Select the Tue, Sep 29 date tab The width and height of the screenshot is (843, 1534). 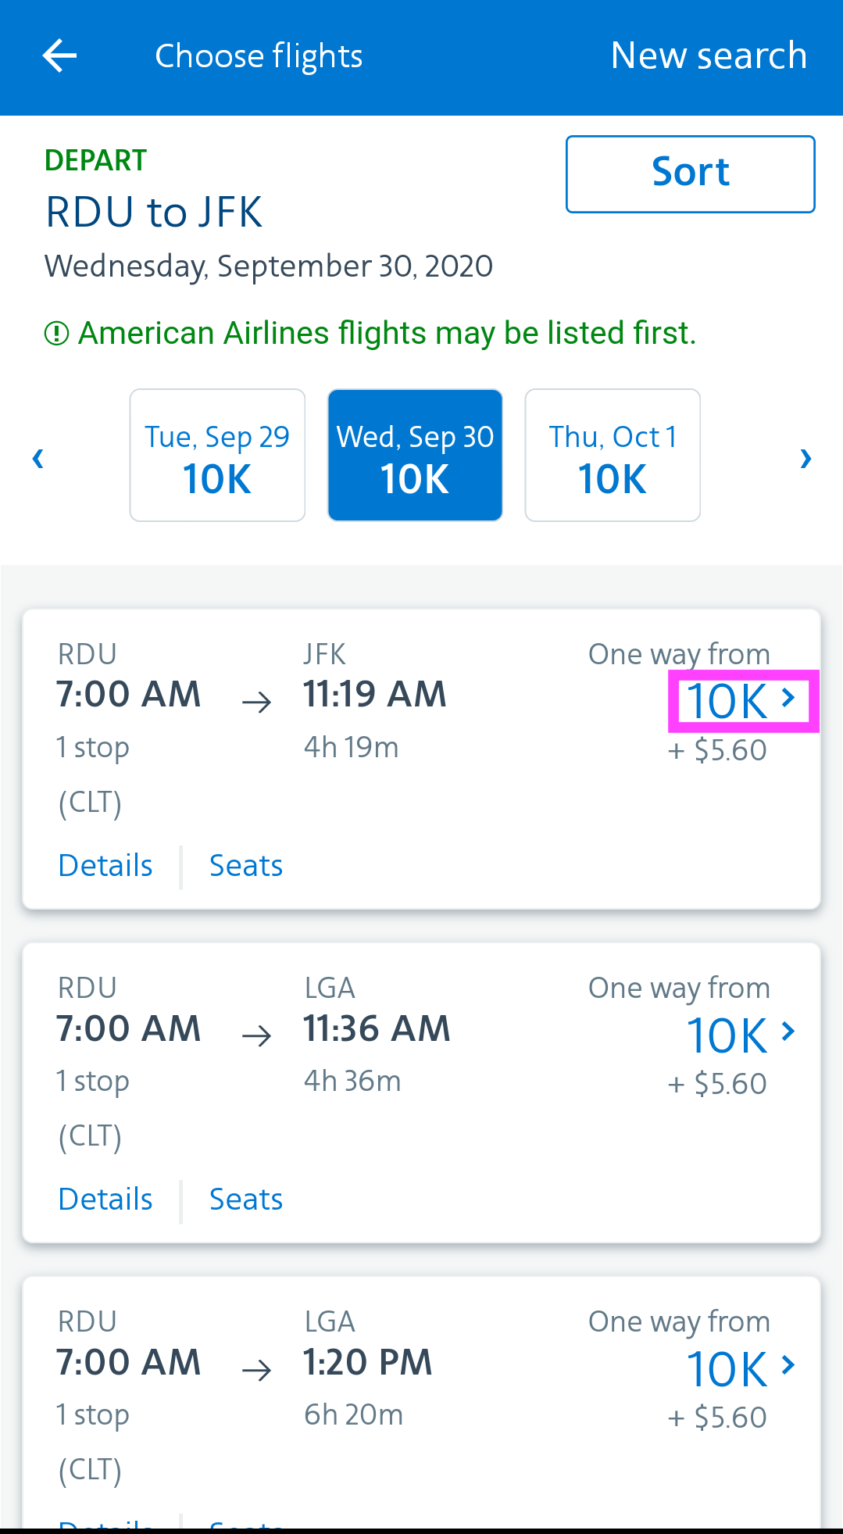217,455
